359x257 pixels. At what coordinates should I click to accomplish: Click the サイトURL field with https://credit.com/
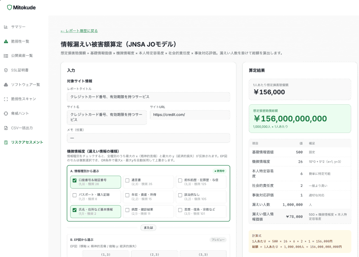(x=190, y=115)
